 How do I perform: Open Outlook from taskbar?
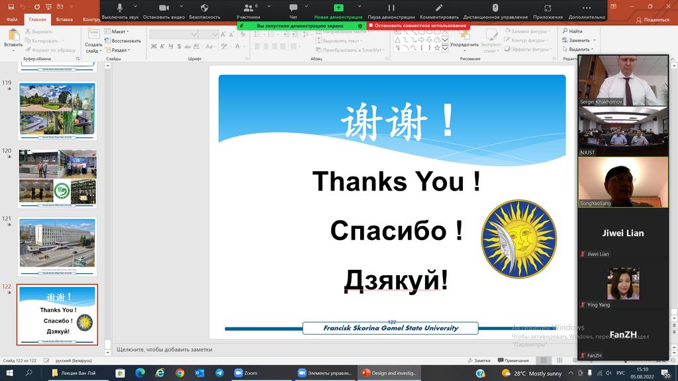[x=199, y=373]
